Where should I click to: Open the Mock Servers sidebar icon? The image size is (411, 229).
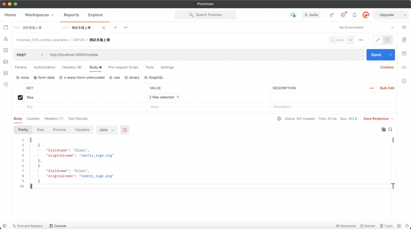pos(6,62)
